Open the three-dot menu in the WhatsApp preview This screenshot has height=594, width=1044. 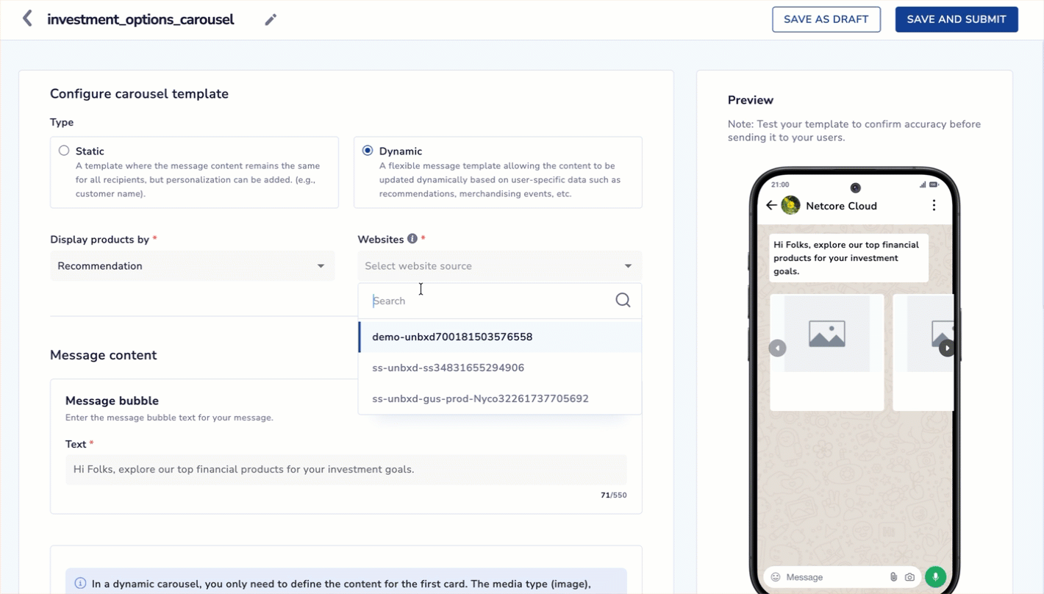coord(934,205)
